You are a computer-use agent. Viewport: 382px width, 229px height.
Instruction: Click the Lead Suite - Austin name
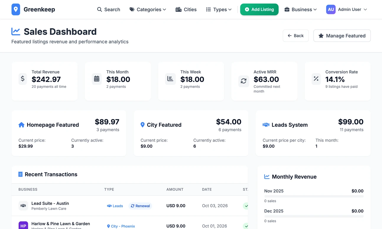point(50,203)
